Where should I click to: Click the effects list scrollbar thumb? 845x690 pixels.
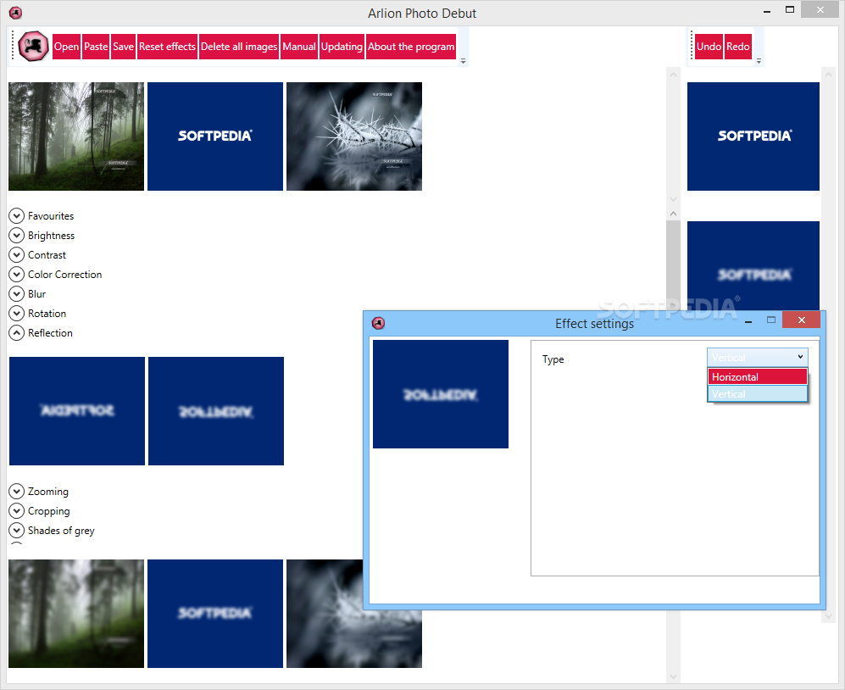(x=673, y=265)
